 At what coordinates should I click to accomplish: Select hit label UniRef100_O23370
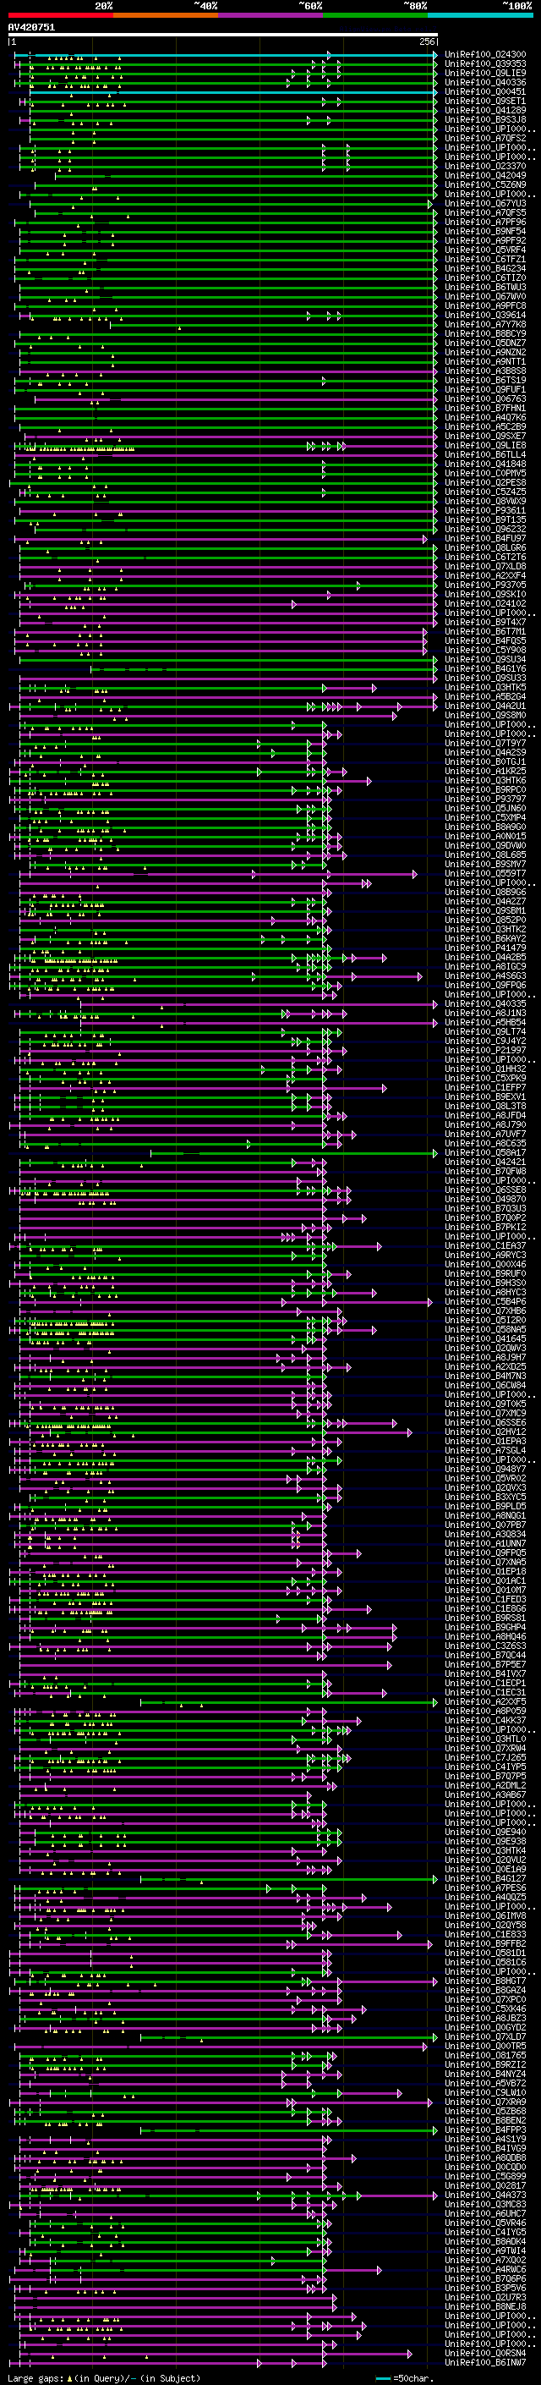point(485,167)
